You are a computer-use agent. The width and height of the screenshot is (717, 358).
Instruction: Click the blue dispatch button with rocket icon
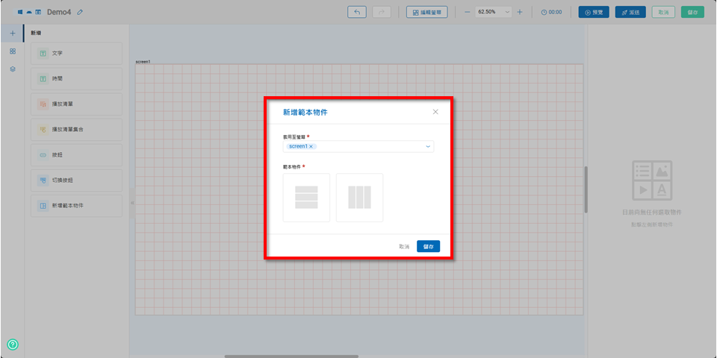630,13
